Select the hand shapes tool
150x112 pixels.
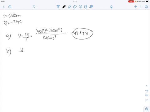coord(86,7)
